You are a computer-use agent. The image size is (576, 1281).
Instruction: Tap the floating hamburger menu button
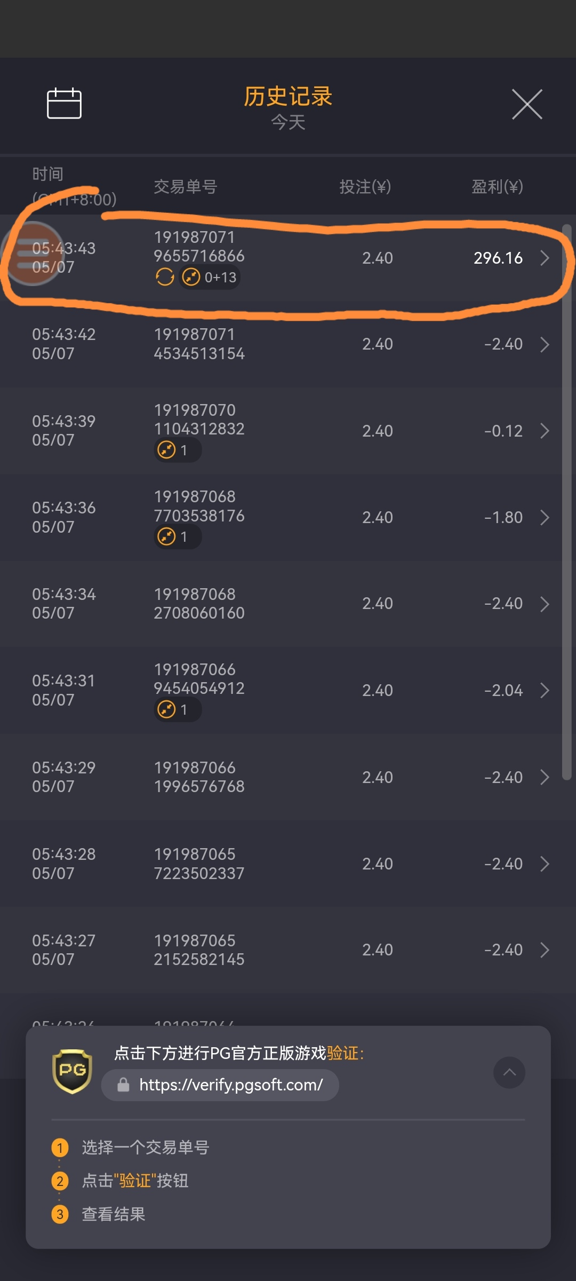tap(32, 253)
